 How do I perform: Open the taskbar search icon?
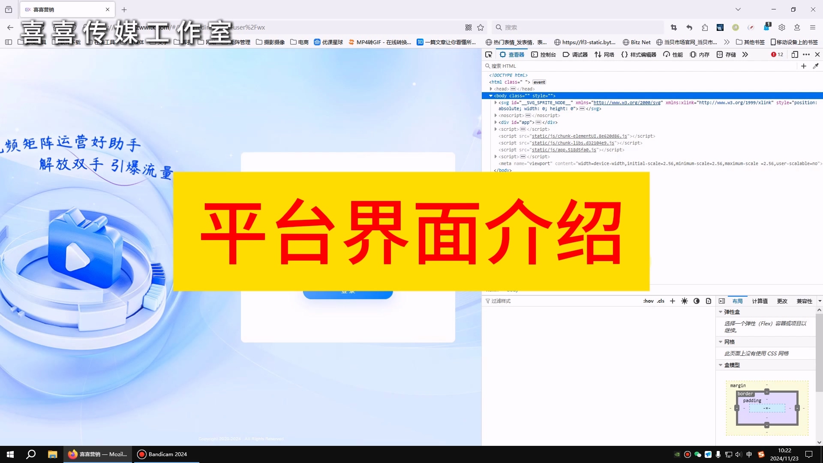31,454
